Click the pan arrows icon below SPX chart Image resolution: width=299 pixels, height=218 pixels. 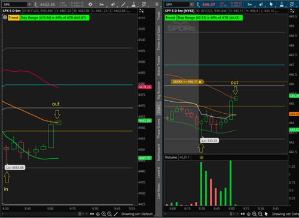(92, 214)
